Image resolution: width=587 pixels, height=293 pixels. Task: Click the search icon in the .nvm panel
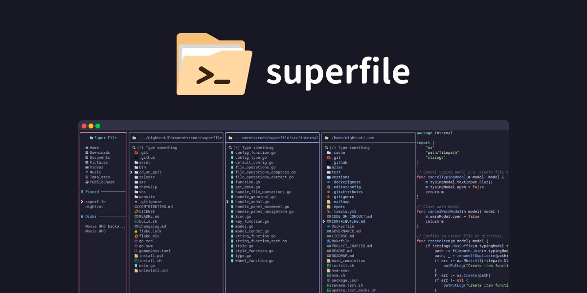pos(326,147)
